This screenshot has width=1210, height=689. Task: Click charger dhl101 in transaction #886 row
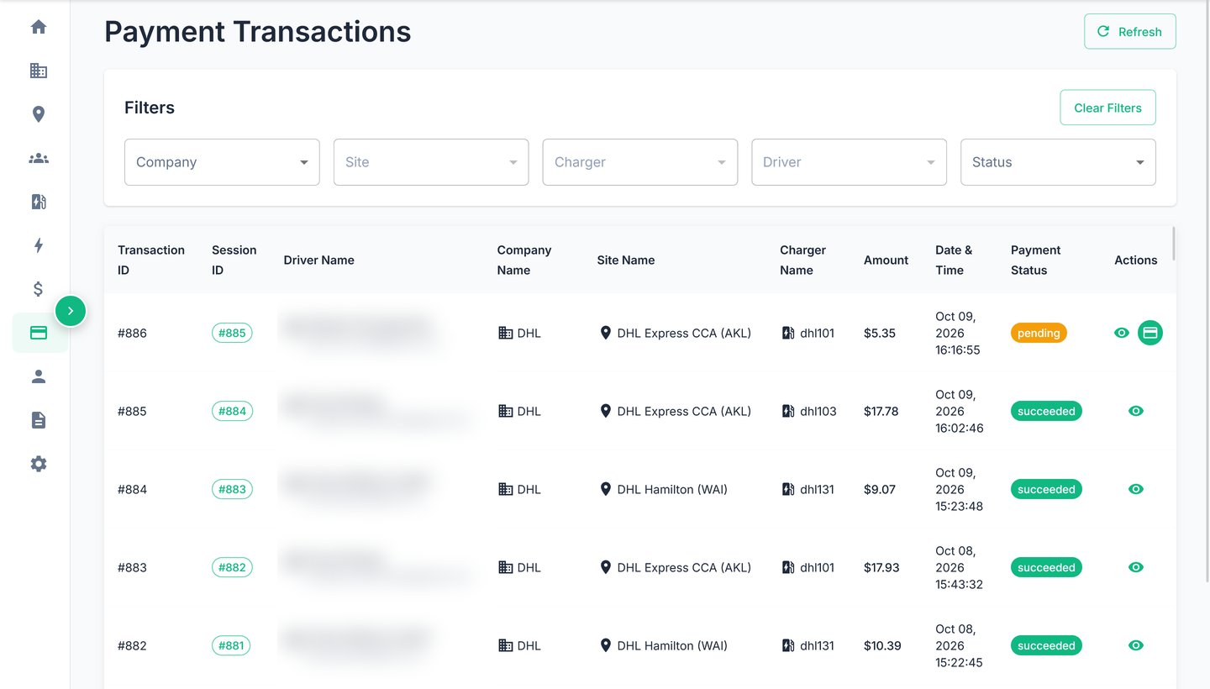coord(808,333)
